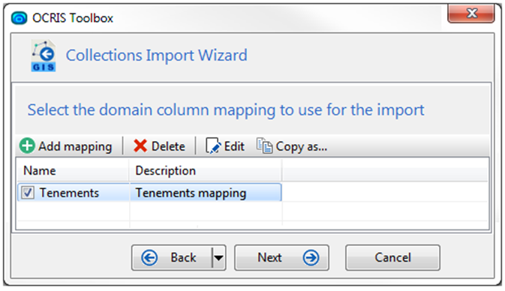505x291 pixels.
Task: Sort by the Description column header
Action: click(x=206, y=170)
